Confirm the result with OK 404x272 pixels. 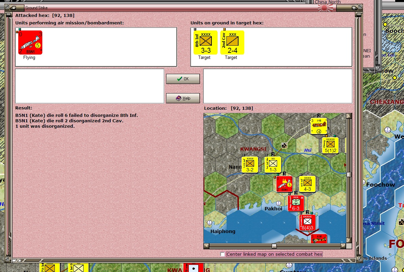click(x=183, y=79)
